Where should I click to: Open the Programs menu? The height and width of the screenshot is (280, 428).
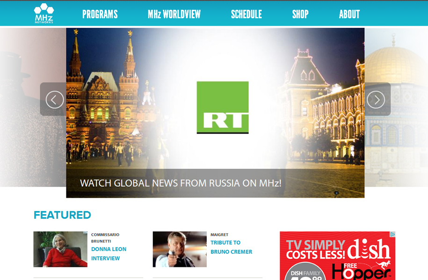pyautogui.click(x=100, y=14)
